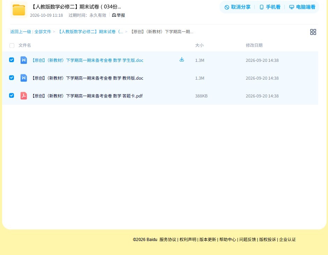
Task: Open 权利声明 footer link
Action: (x=188, y=240)
